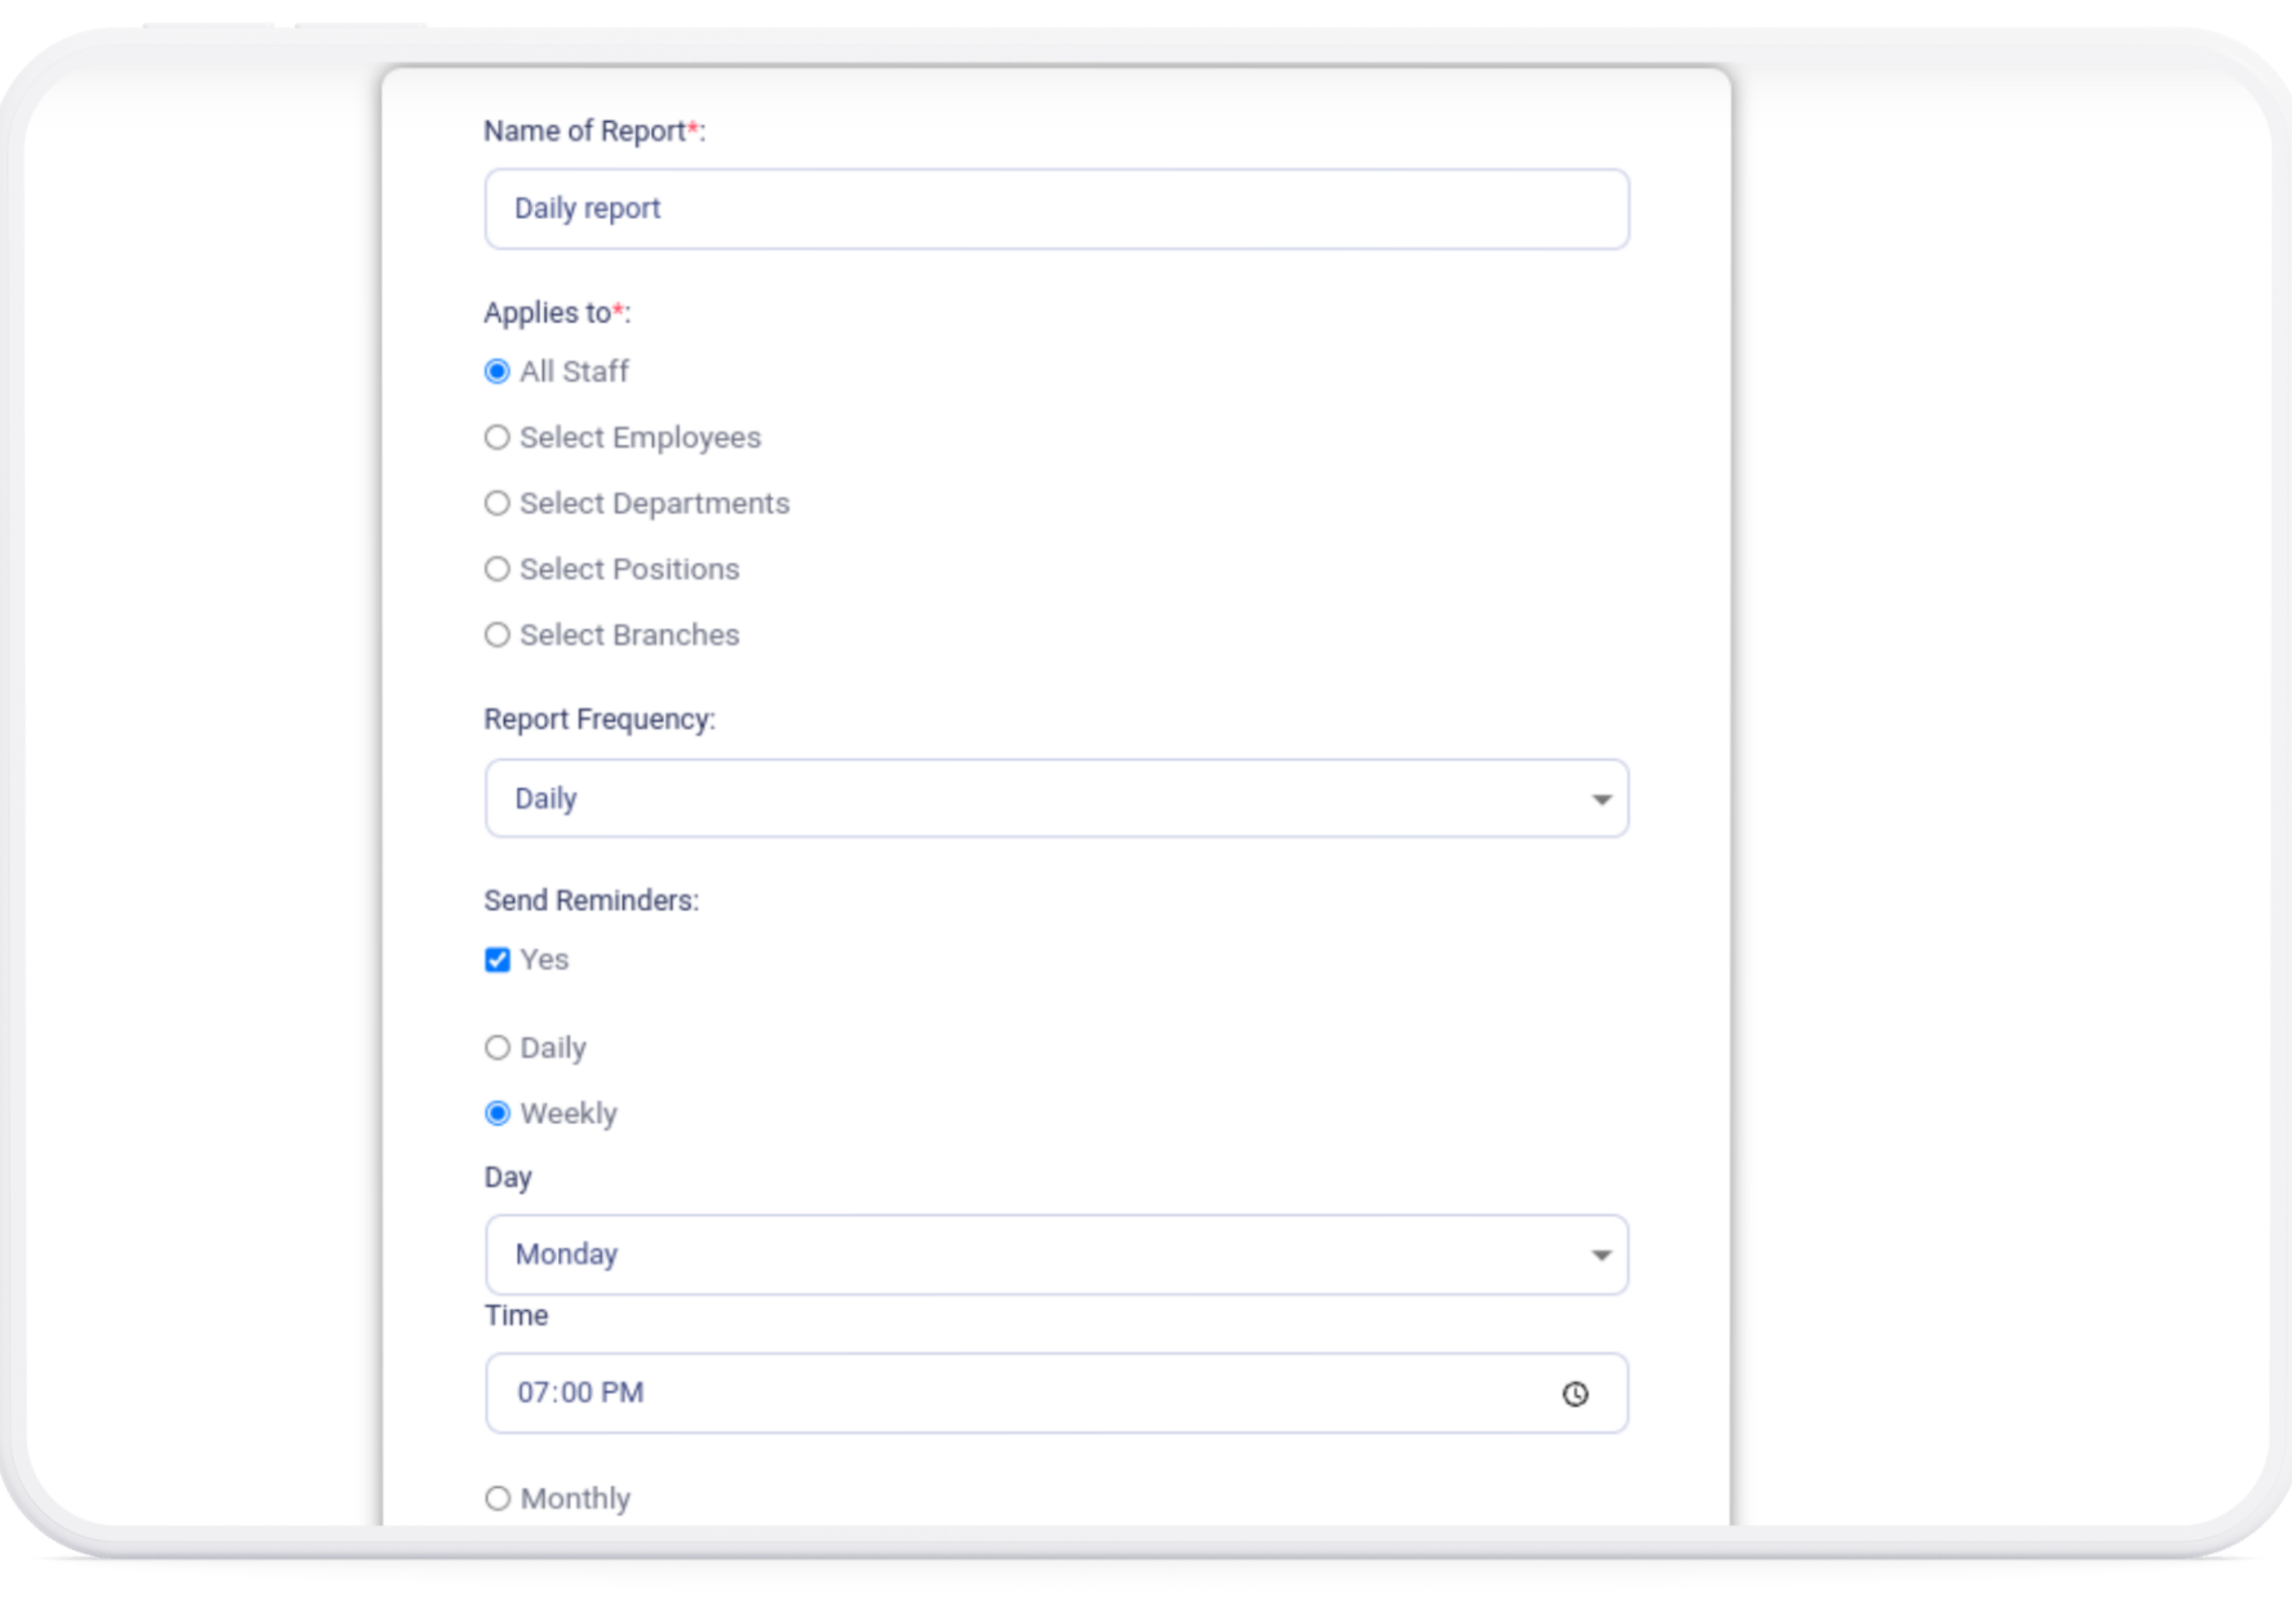2292x1624 pixels.
Task: Click the PM portion of time field
Action: tap(622, 1393)
